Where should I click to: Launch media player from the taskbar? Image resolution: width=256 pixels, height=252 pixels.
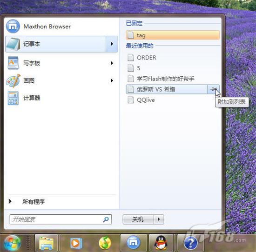tap(75, 243)
